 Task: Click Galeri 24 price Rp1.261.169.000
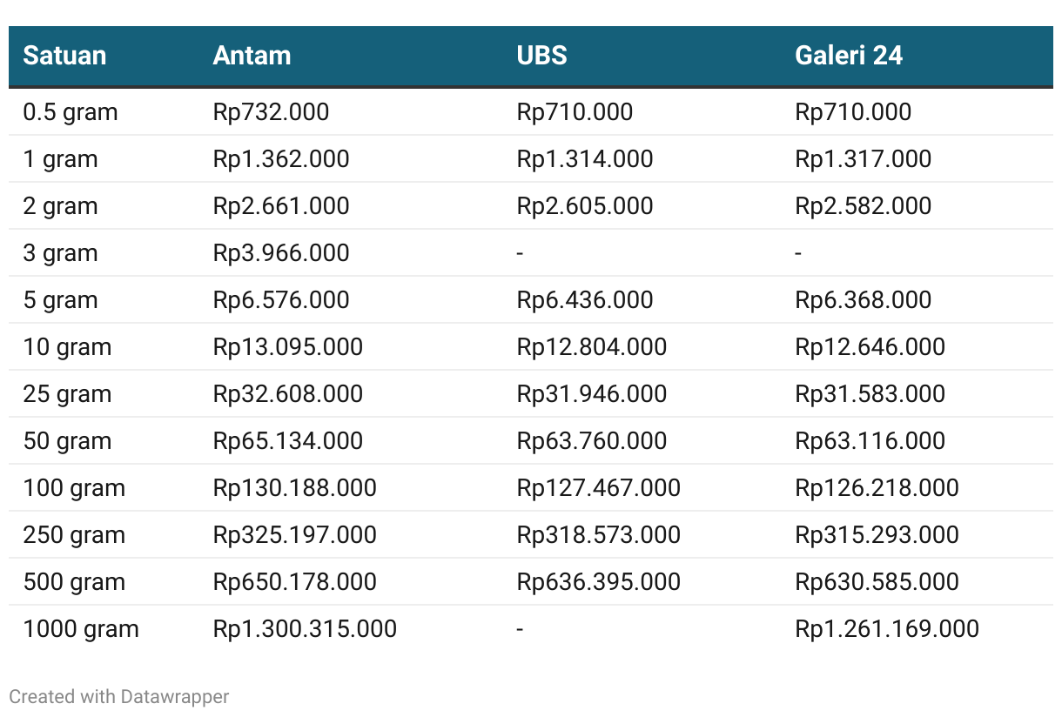coord(887,629)
